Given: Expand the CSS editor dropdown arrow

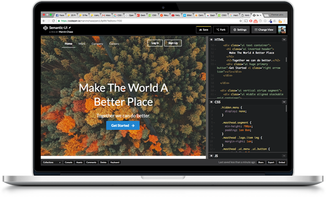Looking at the screenshot, I should click(284, 102).
